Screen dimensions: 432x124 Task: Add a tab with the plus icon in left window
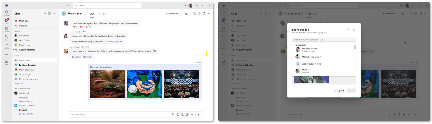(x=104, y=14)
